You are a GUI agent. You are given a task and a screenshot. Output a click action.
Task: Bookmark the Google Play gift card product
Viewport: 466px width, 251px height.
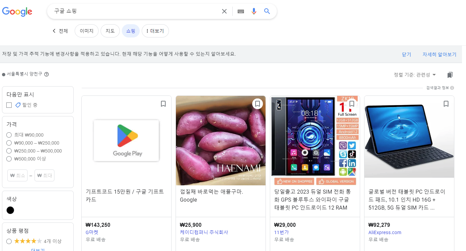(163, 104)
